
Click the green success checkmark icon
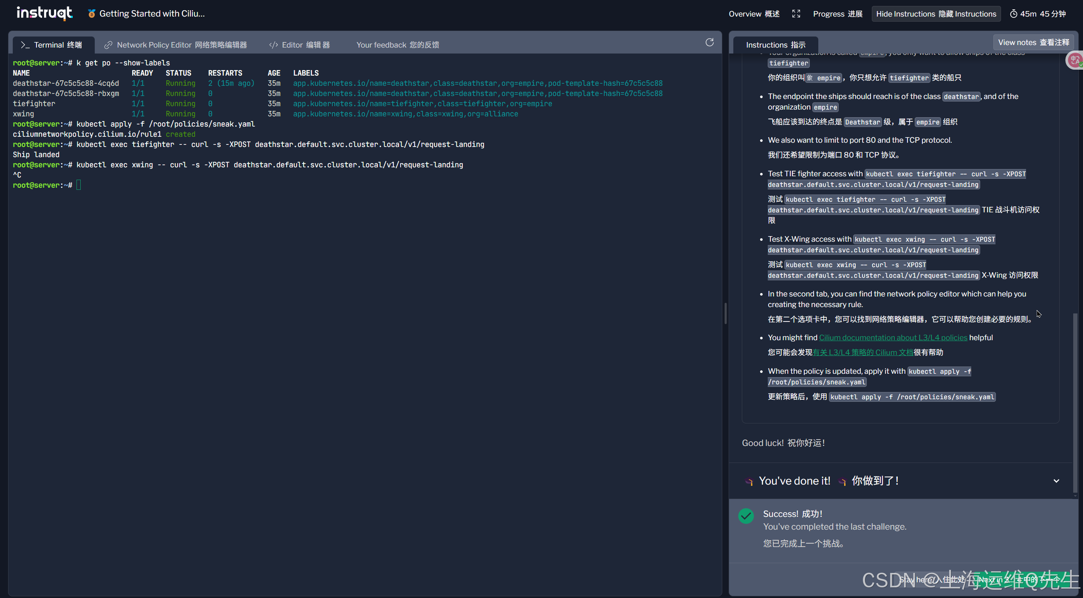click(746, 516)
